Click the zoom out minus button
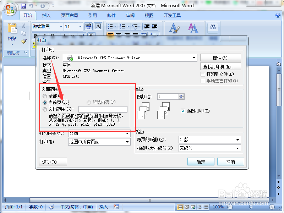The image size is (284, 213). click(x=230, y=207)
